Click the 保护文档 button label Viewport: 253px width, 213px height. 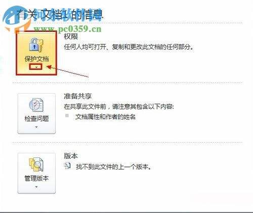coord(36,59)
